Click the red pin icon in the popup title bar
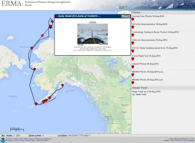Viewport: 195px width, 143px height. (57, 16)
